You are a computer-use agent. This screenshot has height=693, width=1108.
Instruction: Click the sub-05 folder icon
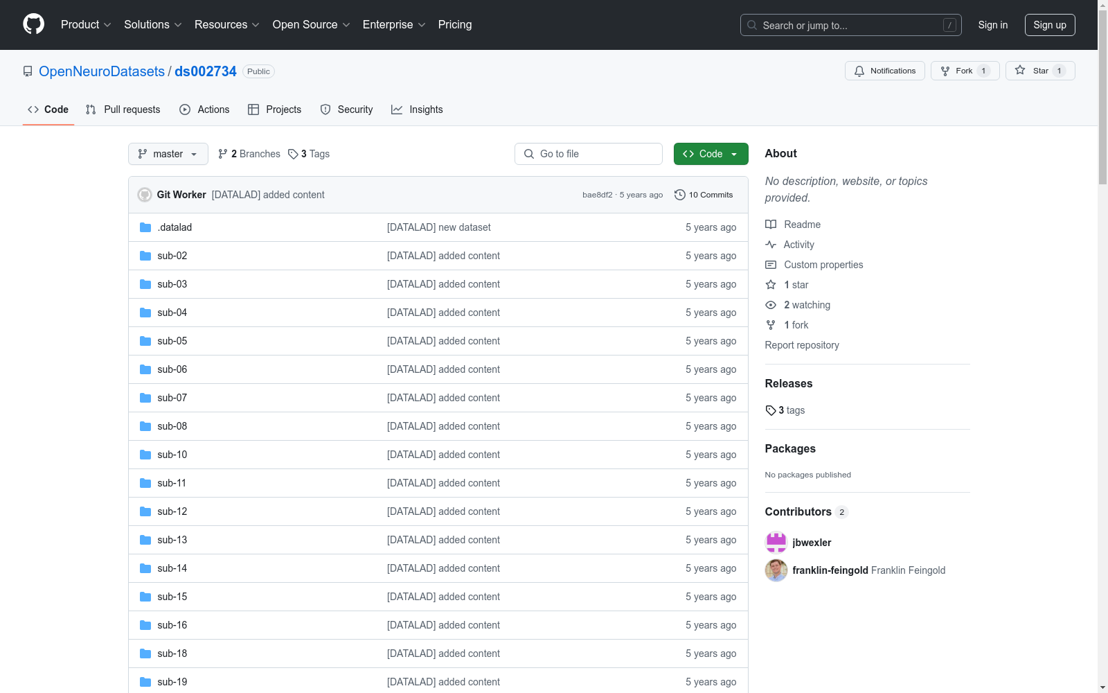[x=145, y=341]
